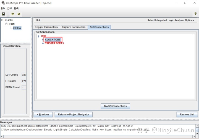The height and width of the screenshot is (139, 199).
Task: Switch to Capture Parameters tab
Action: pyautogui.click(x=74, y=27)
